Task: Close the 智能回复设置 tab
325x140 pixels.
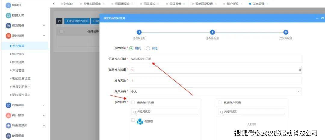Action: click(x=215, y=4)
